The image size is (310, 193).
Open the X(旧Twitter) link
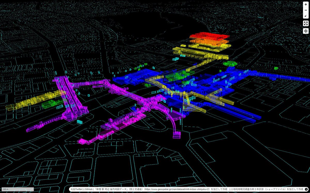tap(76, 189)
